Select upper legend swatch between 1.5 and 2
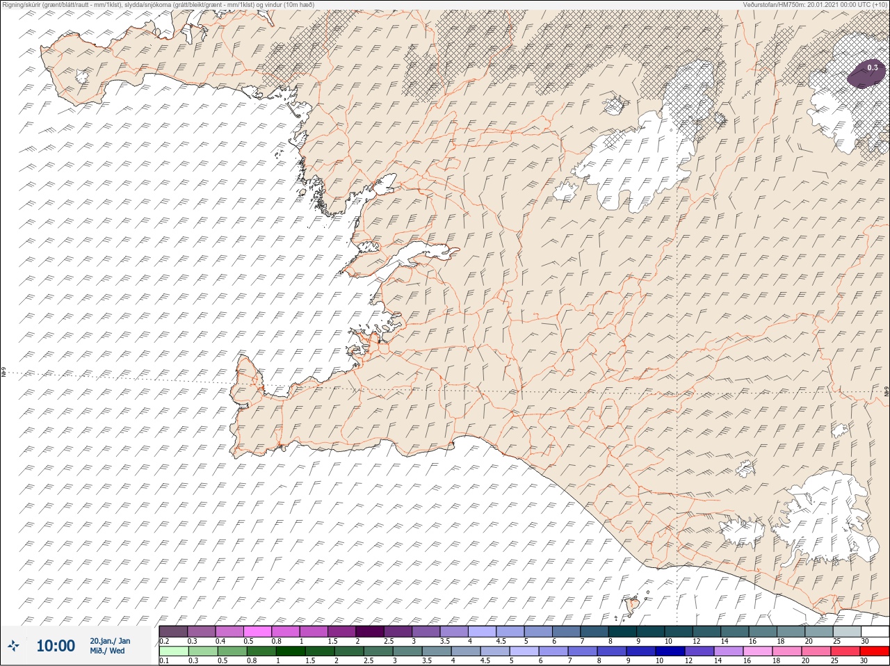The height and width of the screenshot is (666, 890). [x=342, y=631]
